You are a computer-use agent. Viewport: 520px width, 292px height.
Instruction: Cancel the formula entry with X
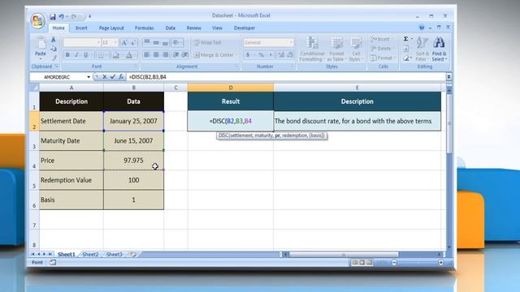coord(105,77)
